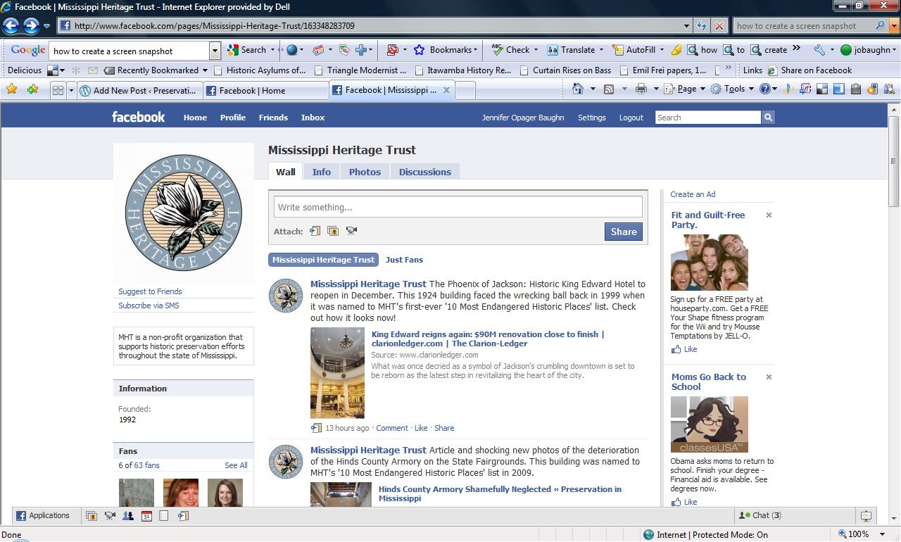Click the Favorites star icon
The width and height of the screenshot is (901, 542).
coord(12,89)
